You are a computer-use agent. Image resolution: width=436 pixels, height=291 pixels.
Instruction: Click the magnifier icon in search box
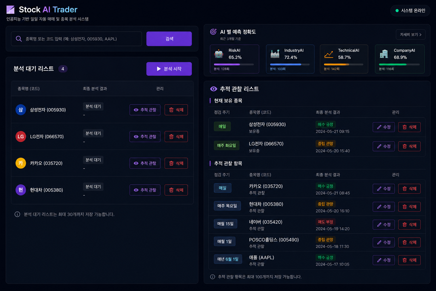point(19,39)
